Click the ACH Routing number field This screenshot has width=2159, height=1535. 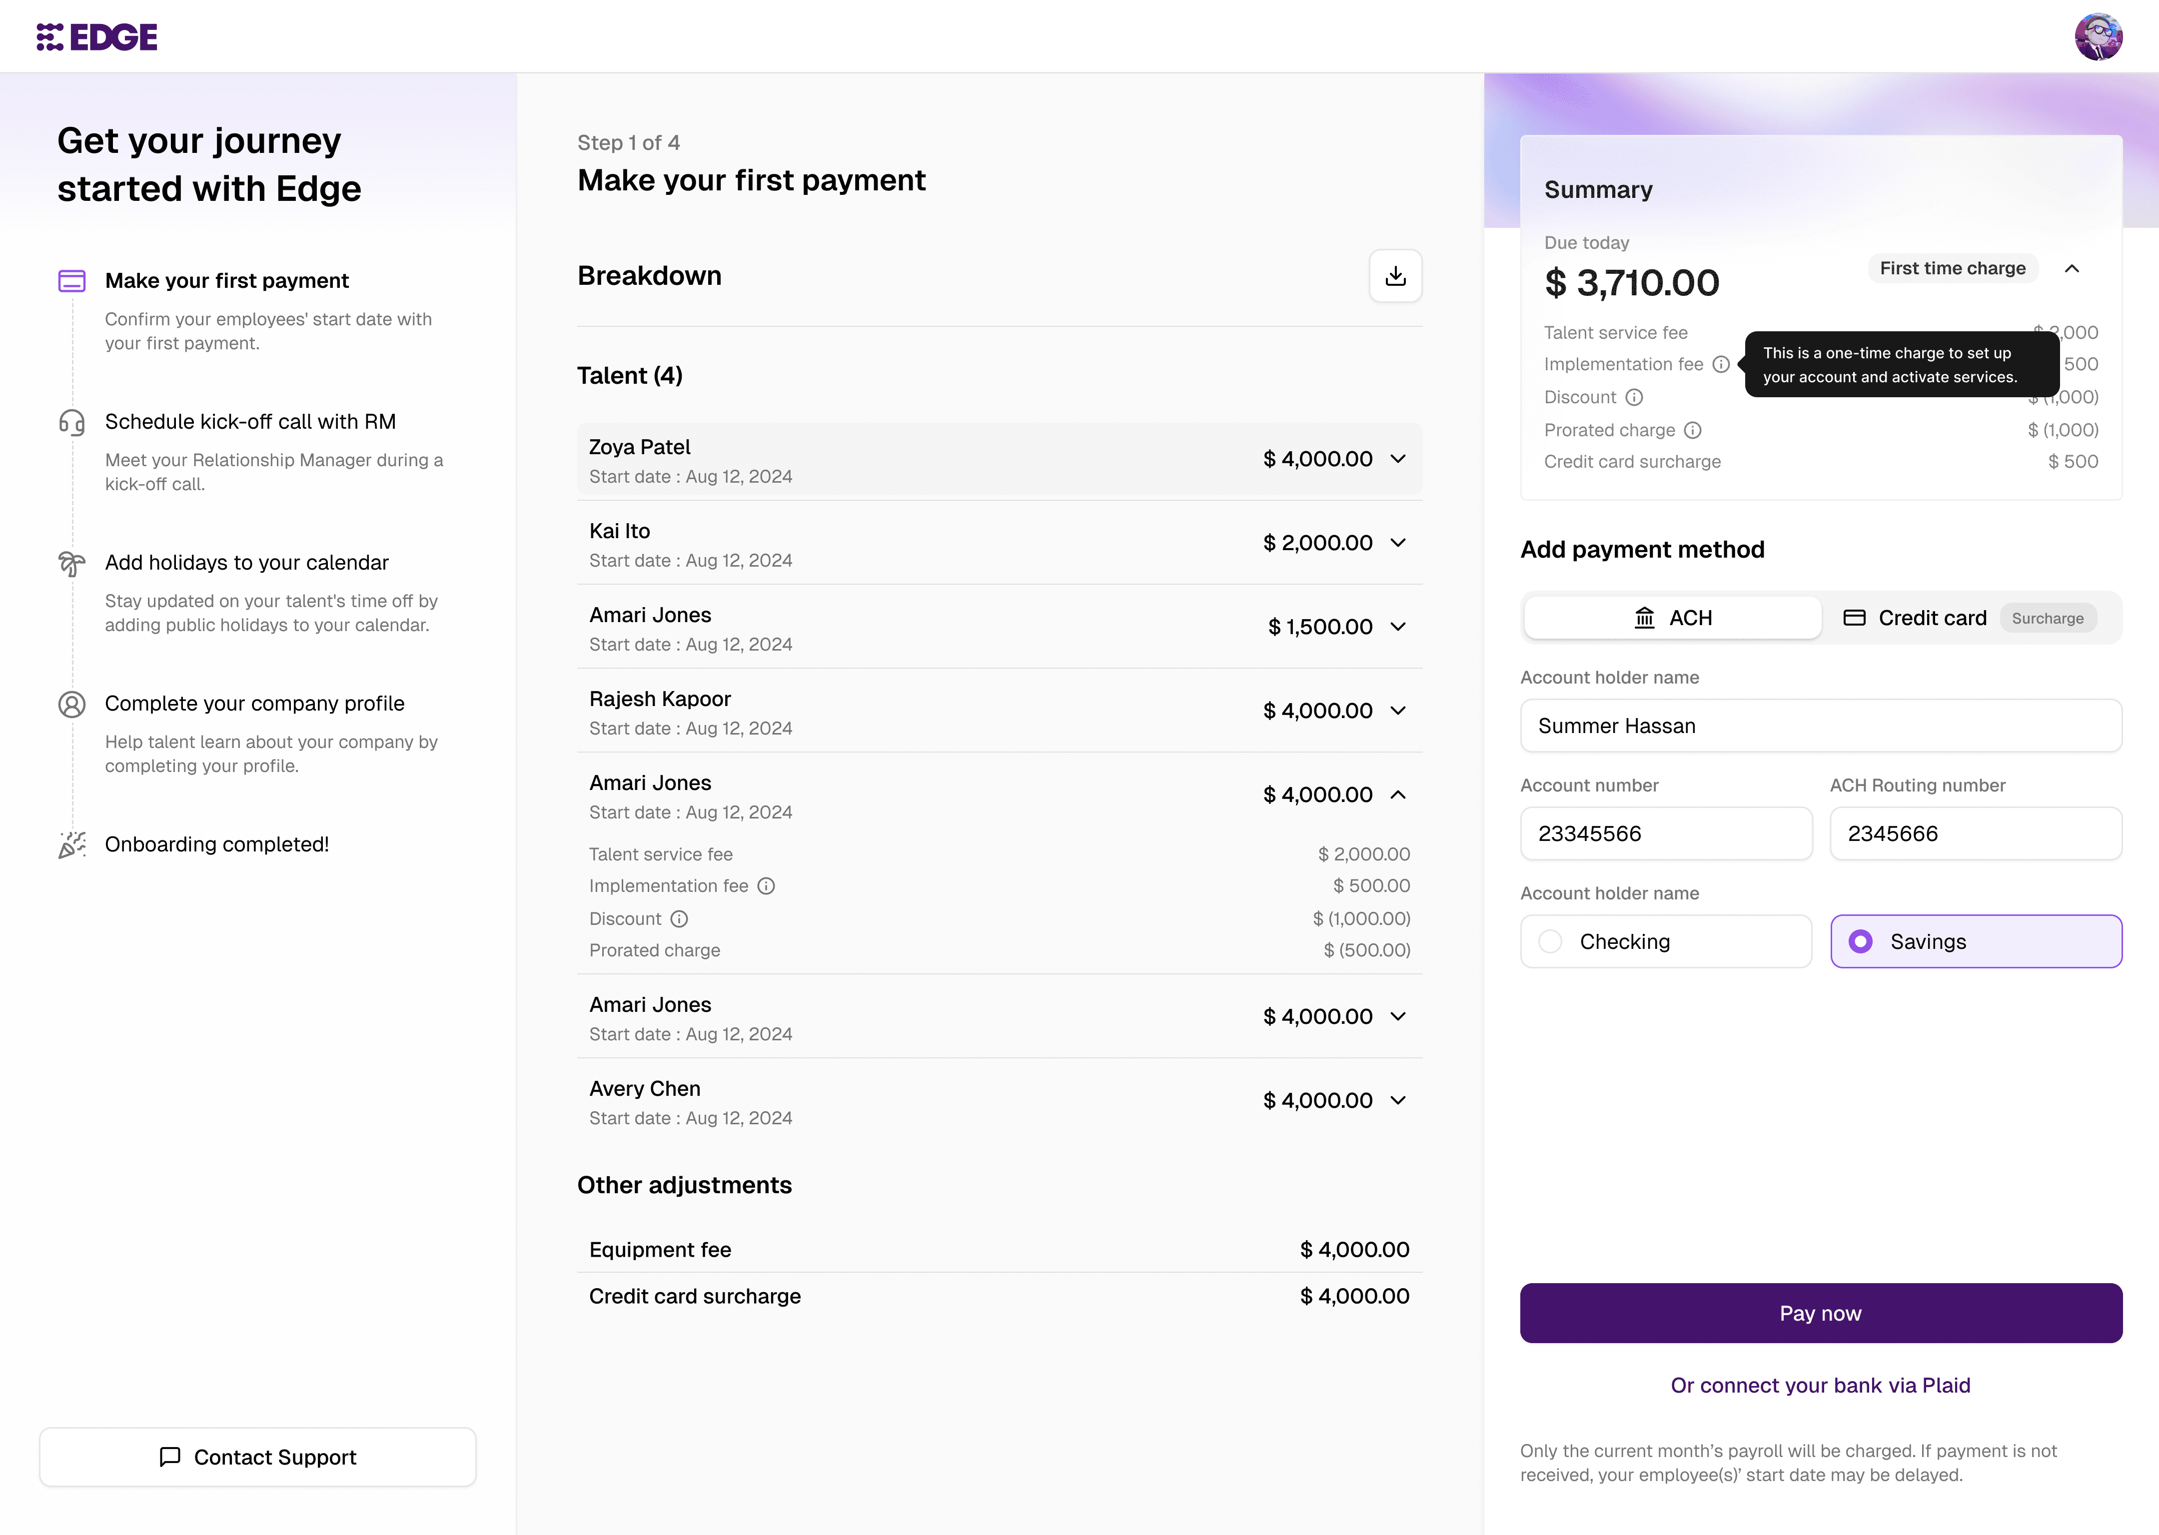pyautogui.click(x=1975, y=833)
